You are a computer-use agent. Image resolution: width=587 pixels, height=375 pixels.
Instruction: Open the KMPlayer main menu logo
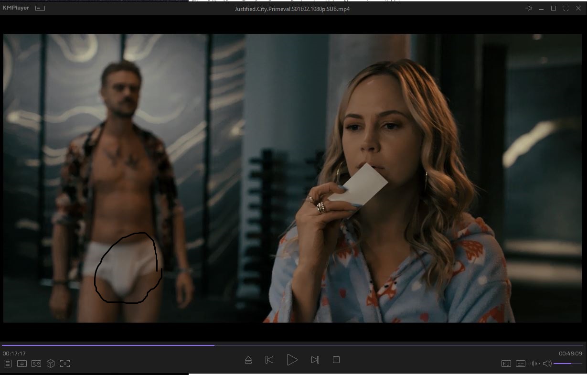[x=16, y=8]
